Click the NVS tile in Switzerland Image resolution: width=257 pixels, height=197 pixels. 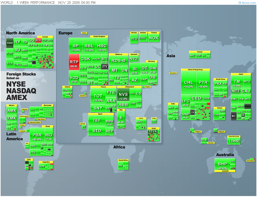click(123, 95)
